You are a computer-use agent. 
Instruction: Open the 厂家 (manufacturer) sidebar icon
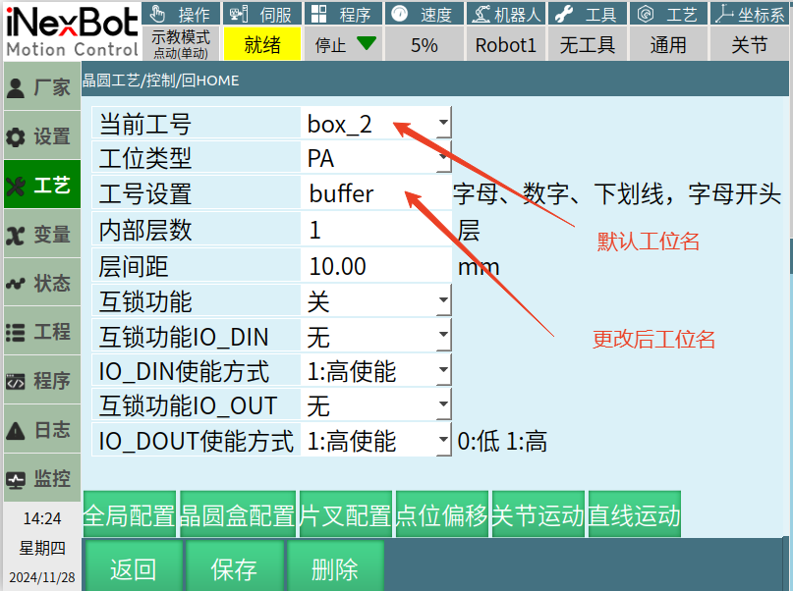[16, 88]
